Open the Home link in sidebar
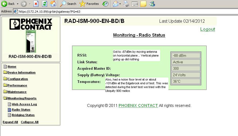The width and height of the screenshot is (238, 136). pyautogui.click(x=12, y=67)
